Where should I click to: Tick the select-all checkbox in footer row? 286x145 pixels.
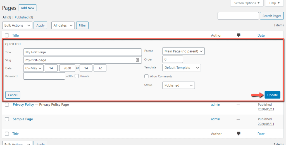[7, 134]
